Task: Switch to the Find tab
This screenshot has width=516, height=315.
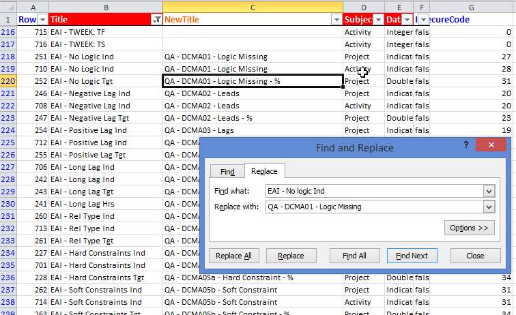Action: click(227, 172)
